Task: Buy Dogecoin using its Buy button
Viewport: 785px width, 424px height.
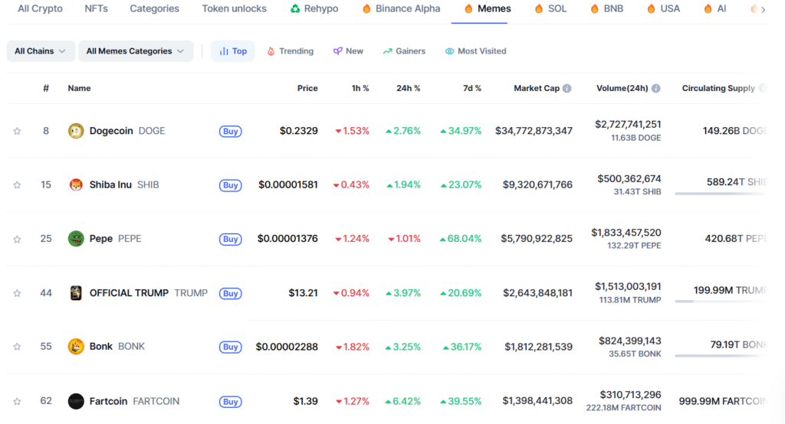Action: tap(230, 131)
